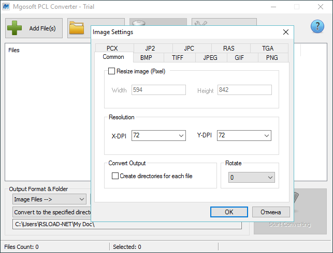Confirm settings with the OK button

tap(229, 212)
